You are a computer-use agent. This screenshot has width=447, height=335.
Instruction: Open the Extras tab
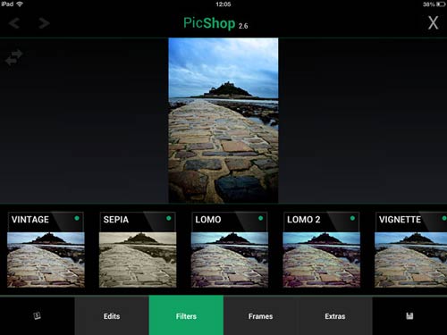pyautogui.click(x=335, y=316)
